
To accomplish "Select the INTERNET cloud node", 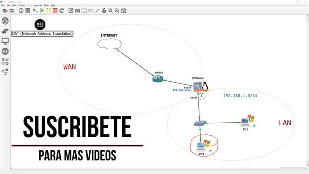I will [109, 43].
